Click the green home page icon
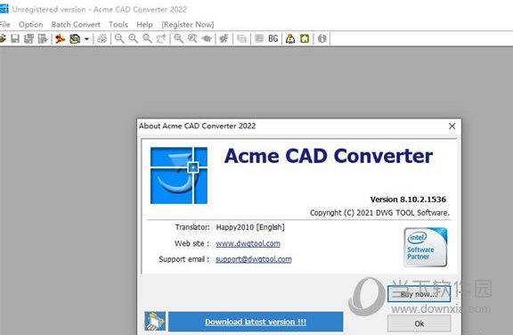Viewport: 513px width, 335px height. 305,38
